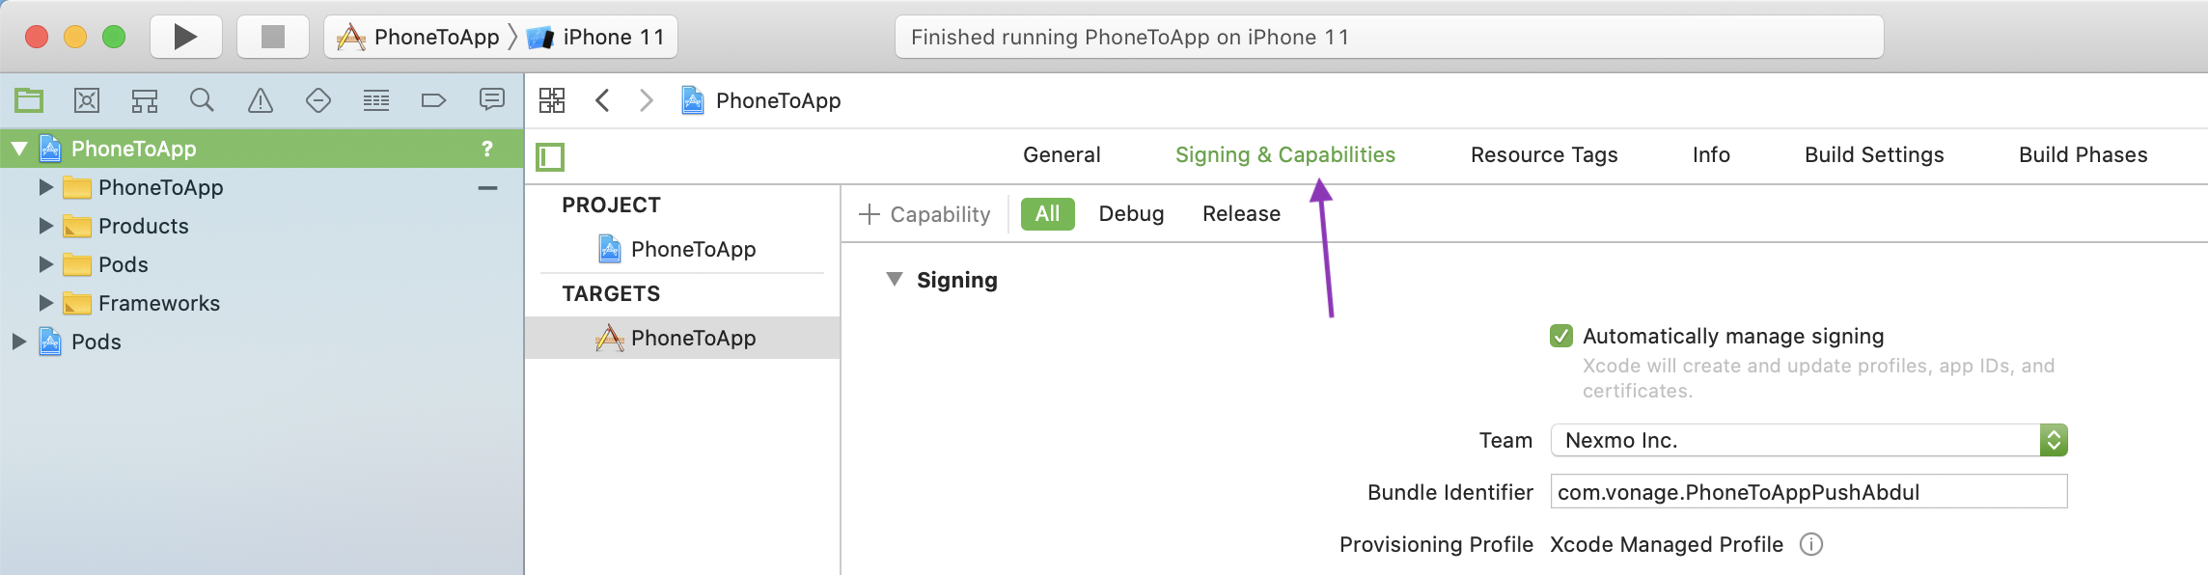Image resolution: width=2208 pixels, height=575 pixels.
Task: Open the Test navigator diamond icon
Action: 317,99
